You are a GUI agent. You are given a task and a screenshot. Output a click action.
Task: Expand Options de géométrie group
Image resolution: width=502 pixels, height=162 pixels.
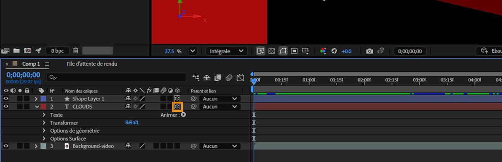(x=44, y=131)
